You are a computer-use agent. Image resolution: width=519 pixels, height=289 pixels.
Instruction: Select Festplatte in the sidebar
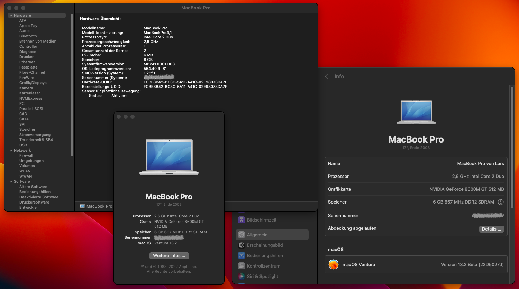point(28,67)
